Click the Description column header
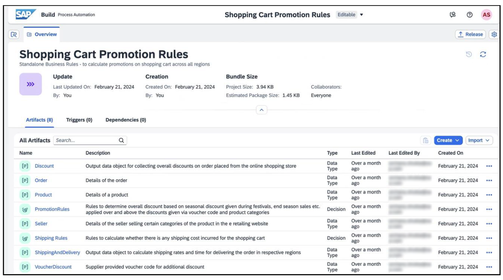 tap(98, 153)
